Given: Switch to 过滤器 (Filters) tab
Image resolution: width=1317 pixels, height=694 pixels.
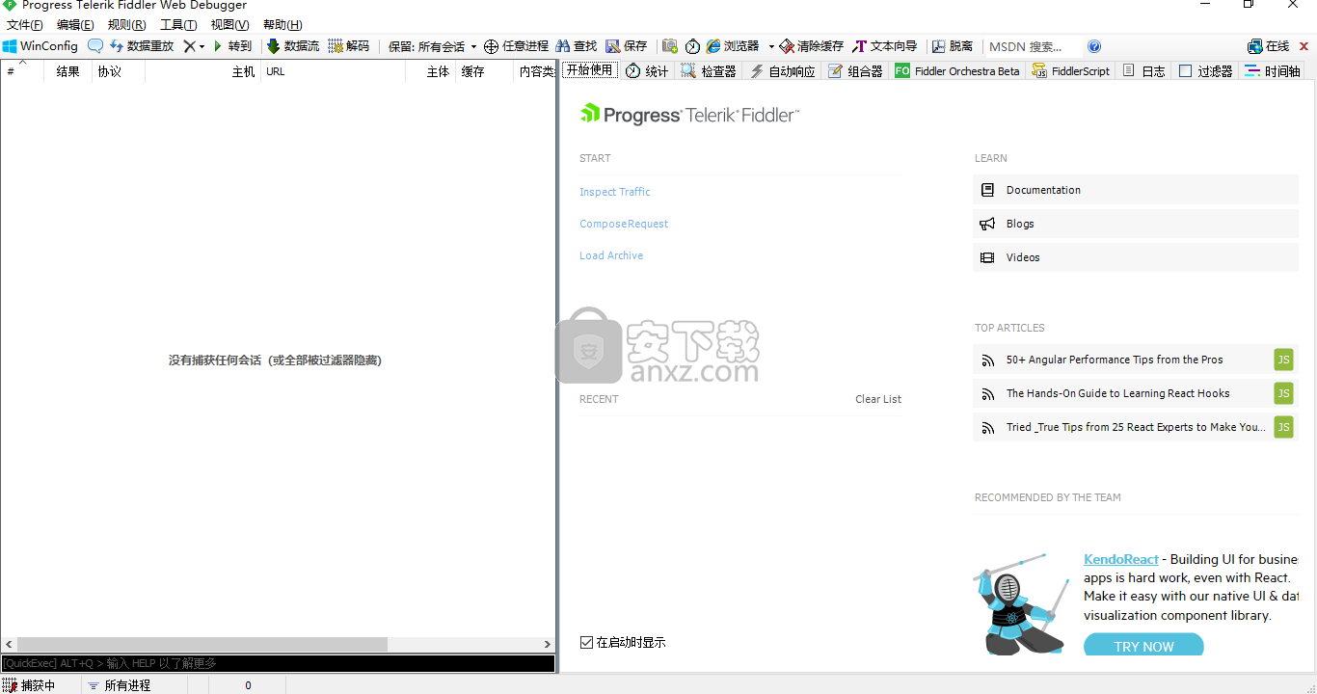Looking at the screenshot, I should [1206, 71].
